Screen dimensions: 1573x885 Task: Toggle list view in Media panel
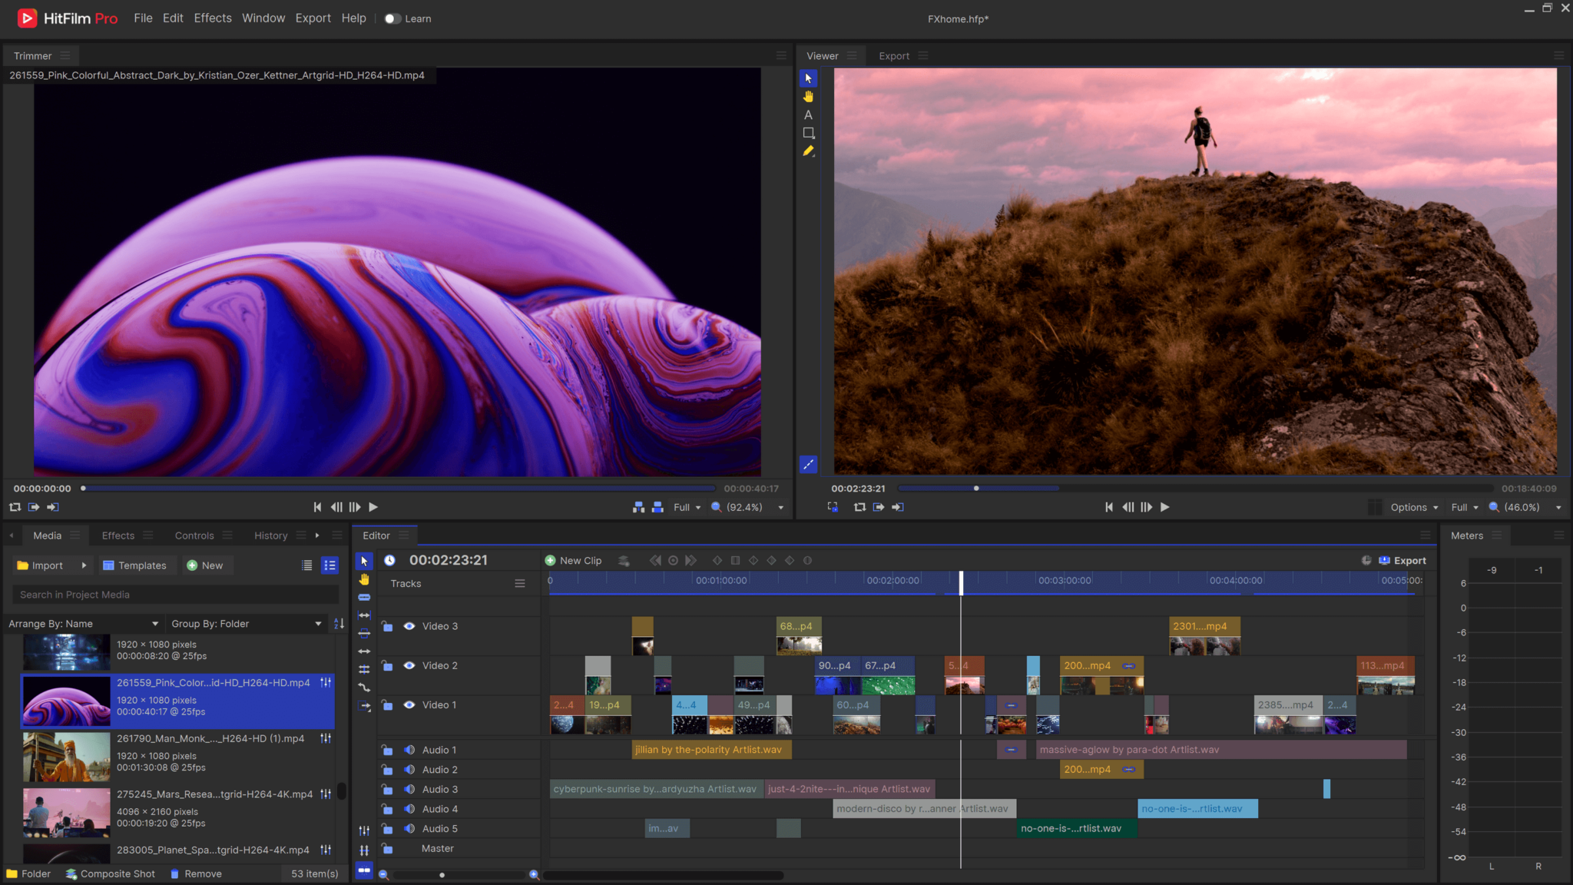(307, 565)
